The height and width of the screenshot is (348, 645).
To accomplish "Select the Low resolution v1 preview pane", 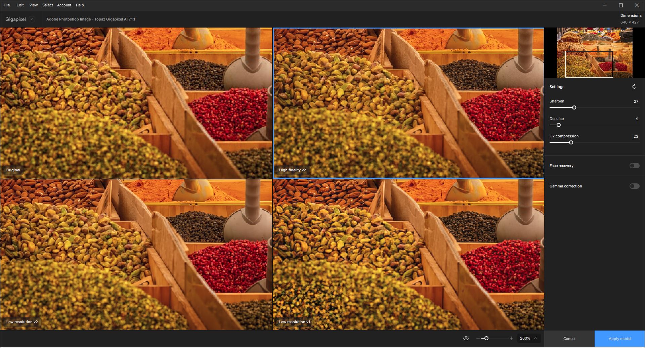I will [408, 254].
